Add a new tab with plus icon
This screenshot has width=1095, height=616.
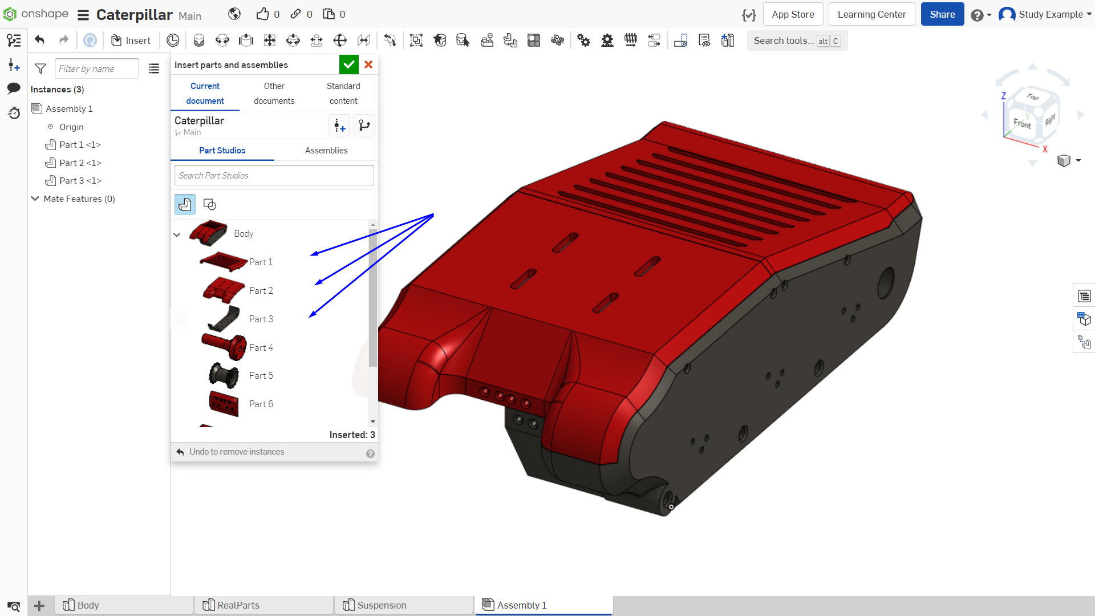(39, 606)
